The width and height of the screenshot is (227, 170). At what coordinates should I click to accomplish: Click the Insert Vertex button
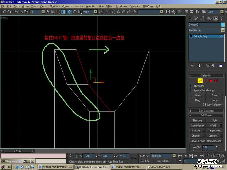(197, 126)
